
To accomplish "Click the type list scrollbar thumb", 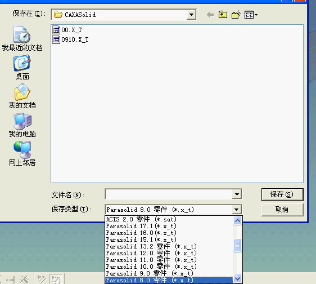I will tap(237, 246).
